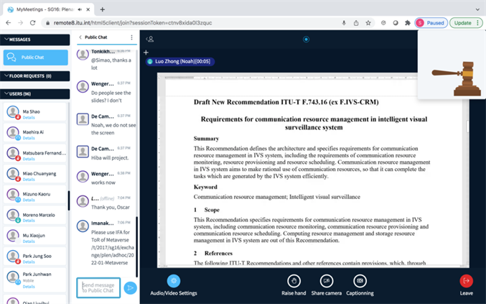Viewport: 486px width, 304px height.
Task: Click the Share camera icon
Action: (x=327, y=281)
